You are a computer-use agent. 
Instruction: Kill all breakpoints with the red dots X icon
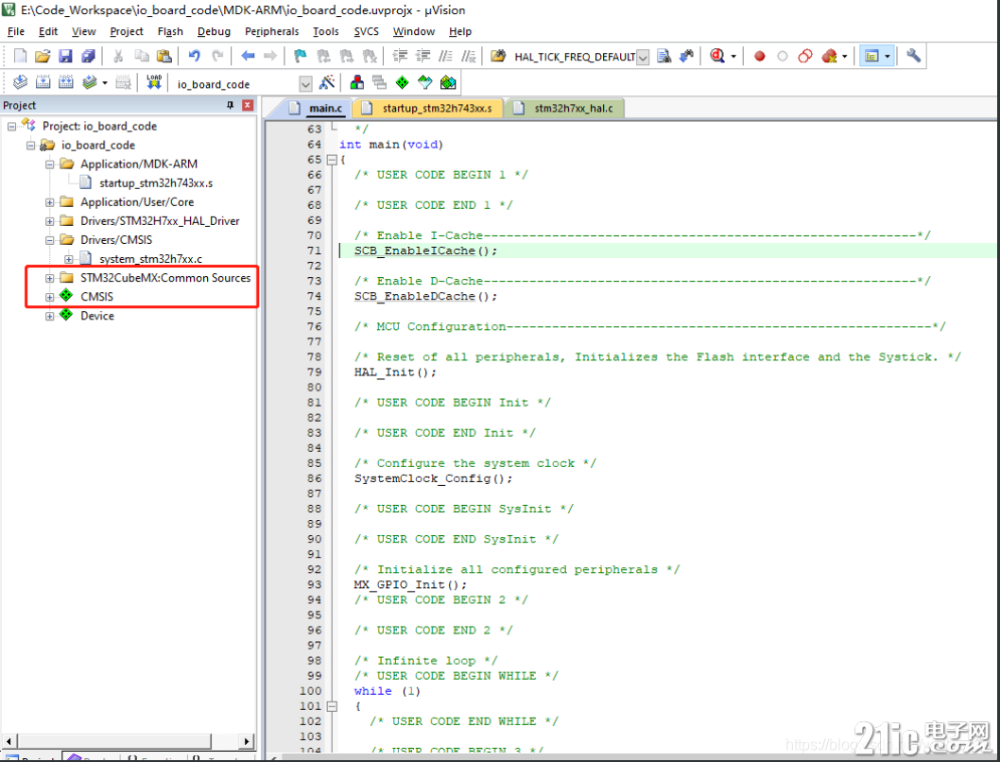coord(829,56)
